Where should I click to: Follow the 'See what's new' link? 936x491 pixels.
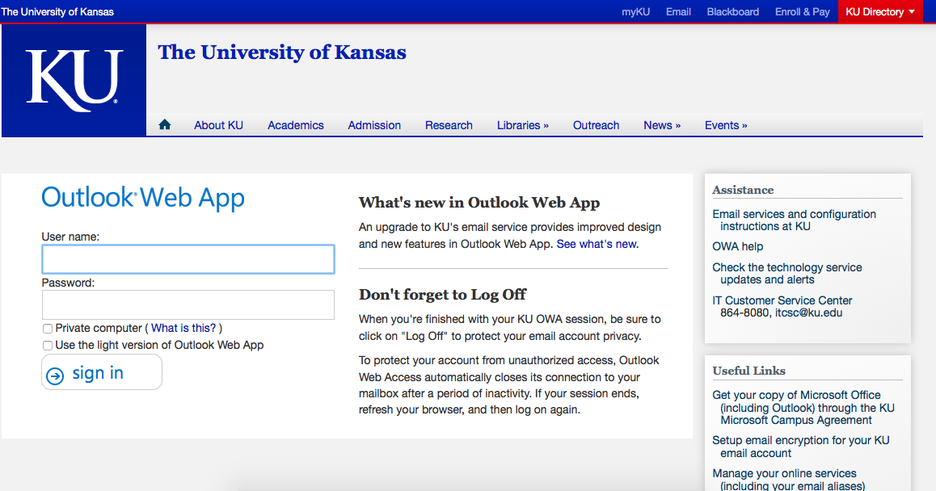[597, 244]
